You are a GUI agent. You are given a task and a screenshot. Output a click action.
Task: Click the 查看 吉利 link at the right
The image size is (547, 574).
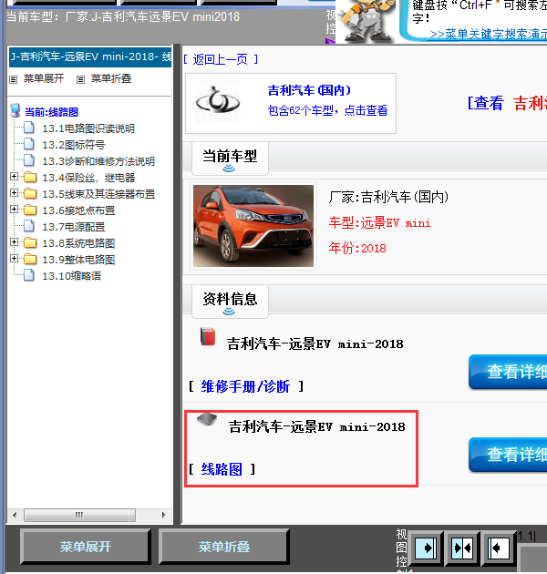(507, 103)
